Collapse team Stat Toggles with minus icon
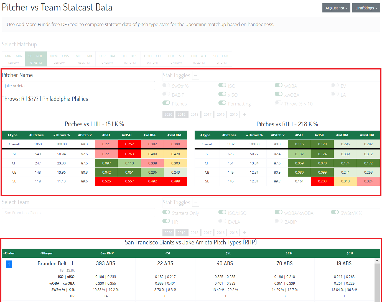The height and width of the screenshot is (302, 382). (x=196, y=202)
